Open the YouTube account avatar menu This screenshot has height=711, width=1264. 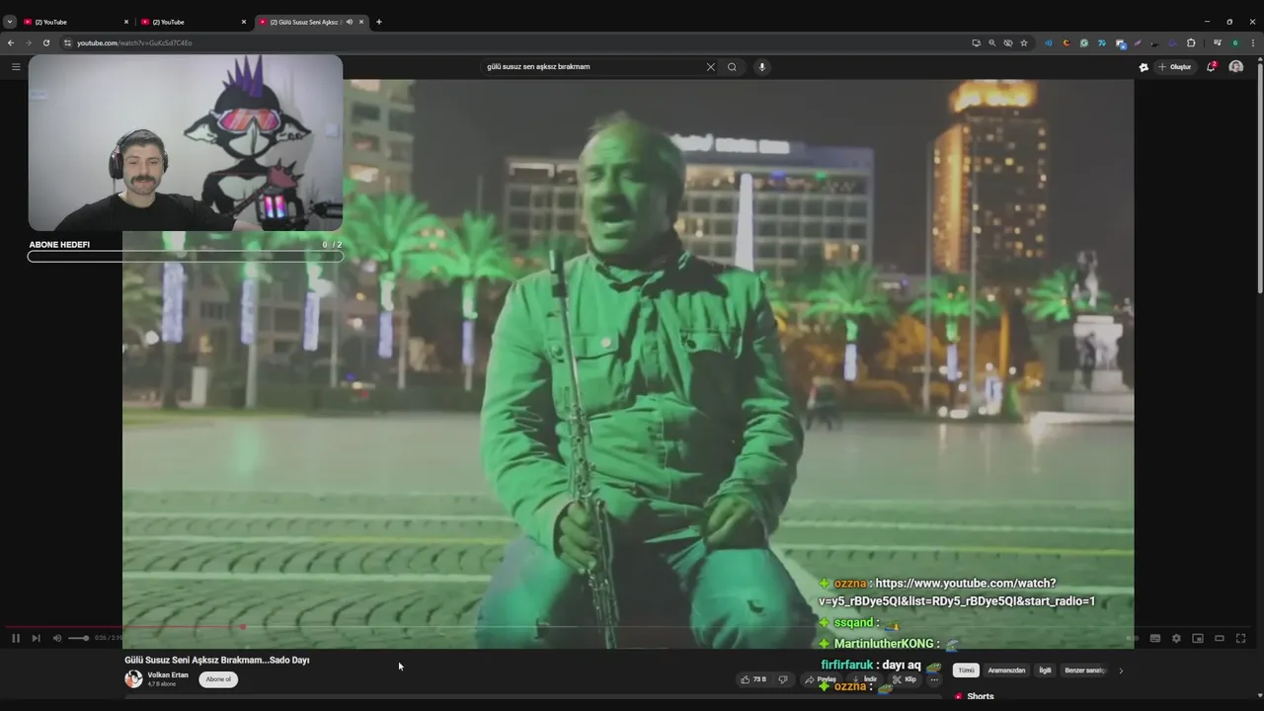(x=1236, y=67)
